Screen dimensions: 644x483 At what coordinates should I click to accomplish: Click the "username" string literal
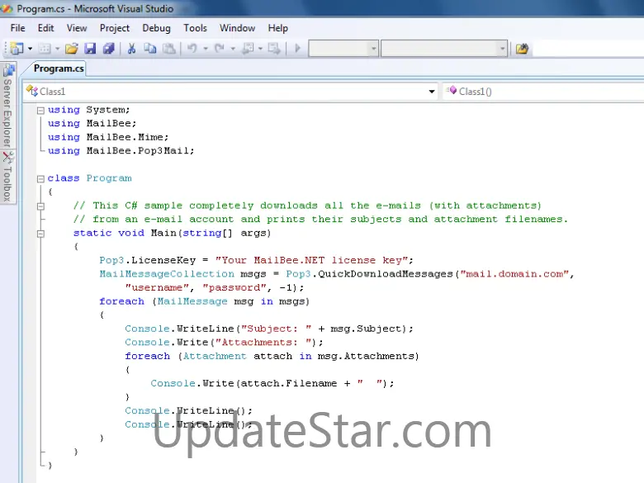point(157,287)
